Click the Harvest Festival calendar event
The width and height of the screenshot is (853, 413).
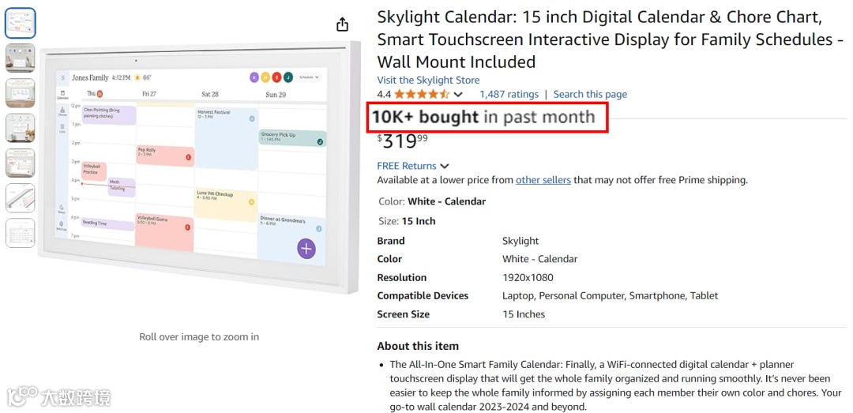tap(225, 138)
